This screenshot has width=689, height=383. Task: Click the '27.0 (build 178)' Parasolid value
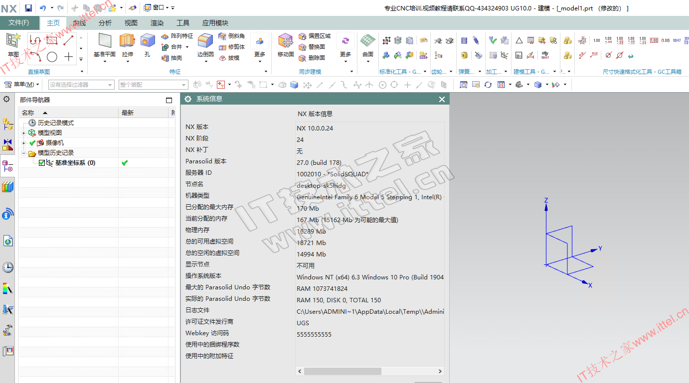[319, 162]
